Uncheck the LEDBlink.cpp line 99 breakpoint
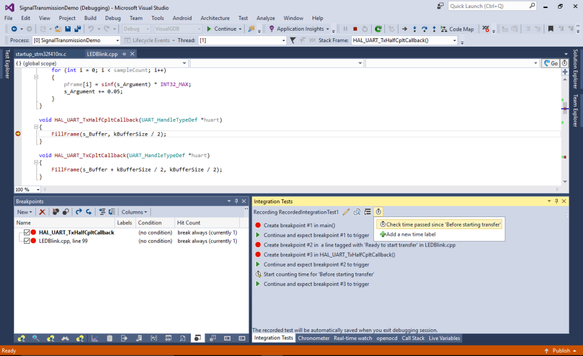The image size is (583, 356). click(x=27, y=241)
